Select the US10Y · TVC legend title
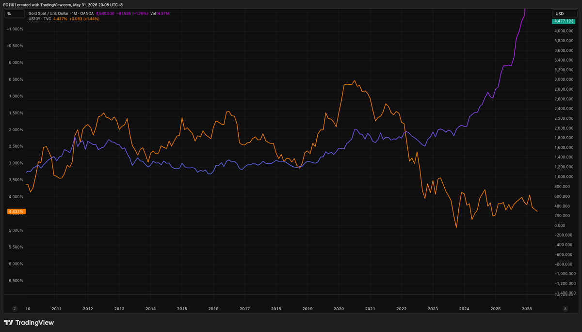Image resolution: width=582 pixels, height=332 pixels. pos(40,18)
